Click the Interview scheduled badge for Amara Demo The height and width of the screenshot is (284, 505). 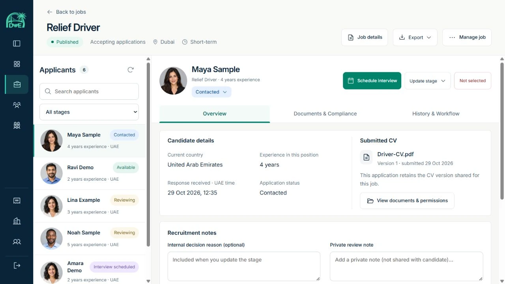(114, 267)
